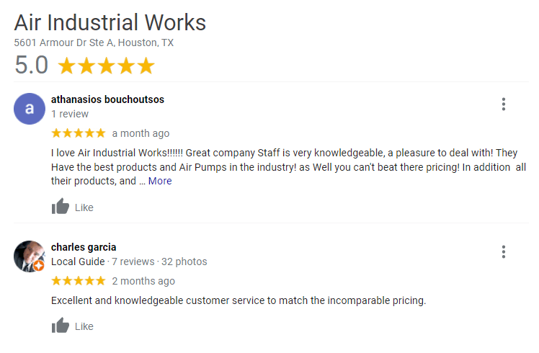This screenshot has width=539, height=353.
Task: Open options menu for athanasios bouchoutsos review
Action: 503,104
